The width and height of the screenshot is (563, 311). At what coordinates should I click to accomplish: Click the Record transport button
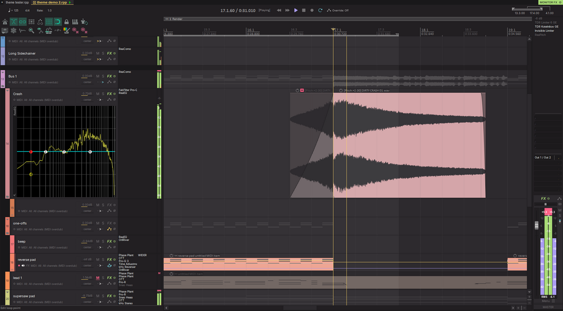[311, 11]
